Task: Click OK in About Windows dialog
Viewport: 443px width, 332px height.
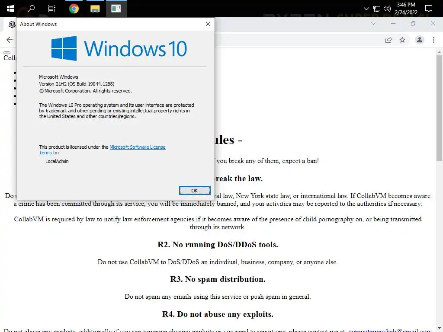Action: 195,191
